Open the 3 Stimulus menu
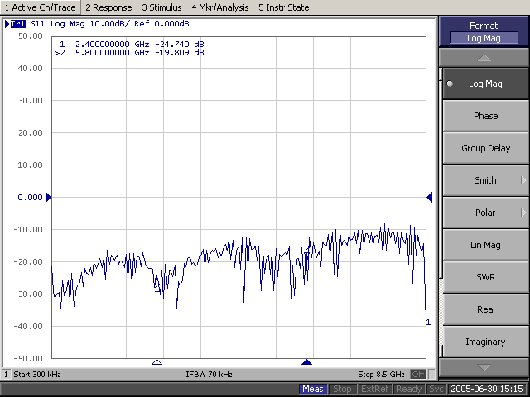 161,7
